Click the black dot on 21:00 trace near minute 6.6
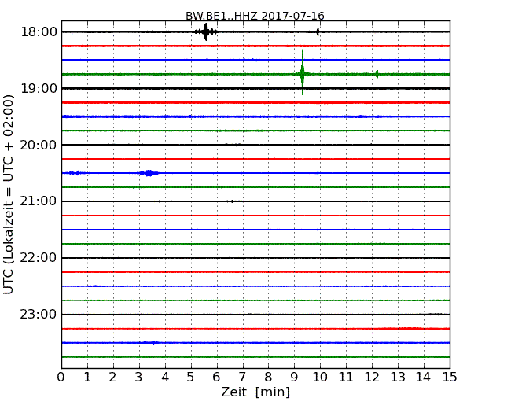The height and width of the screenshot is (409, 511). [x=232, y=201]
